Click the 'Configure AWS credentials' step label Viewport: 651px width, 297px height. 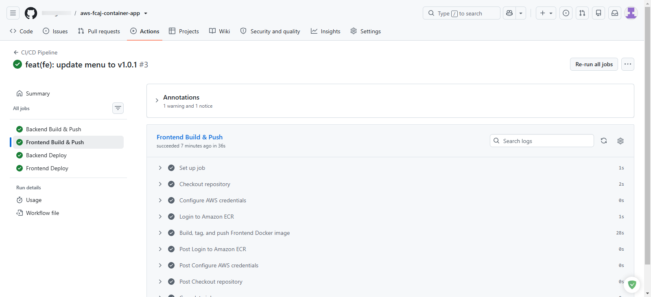(213, 200)
